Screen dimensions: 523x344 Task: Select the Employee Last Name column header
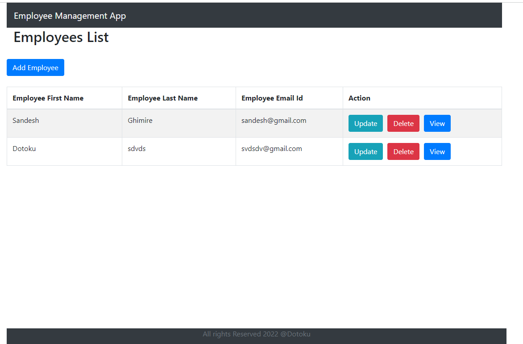163,98
